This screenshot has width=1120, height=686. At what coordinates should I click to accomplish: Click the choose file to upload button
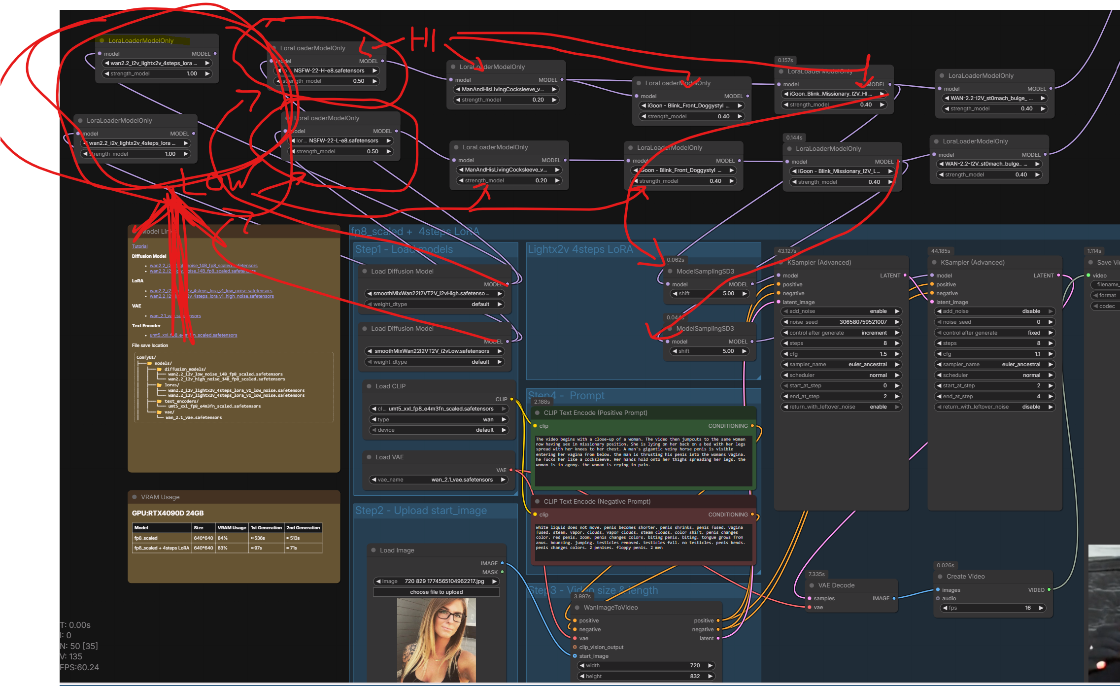(436, 592)
